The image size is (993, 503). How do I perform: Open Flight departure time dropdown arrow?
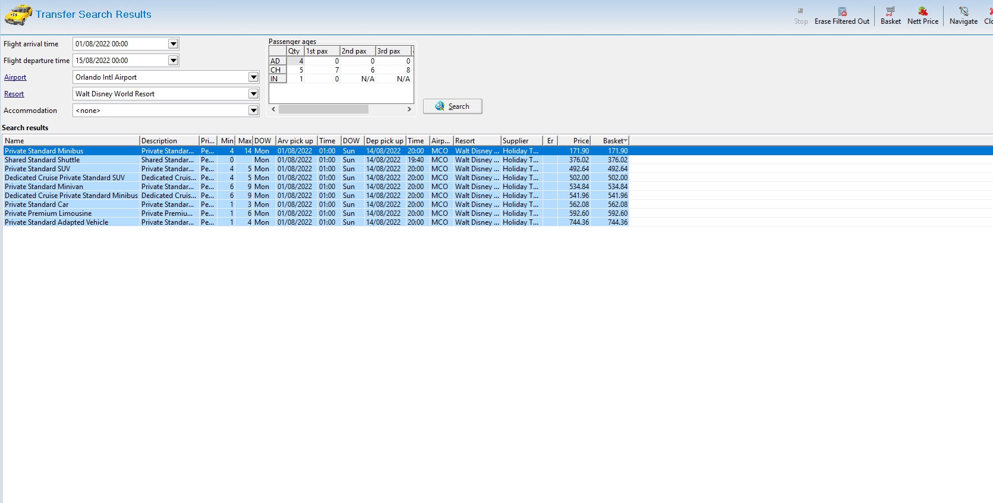pos(173,61)
